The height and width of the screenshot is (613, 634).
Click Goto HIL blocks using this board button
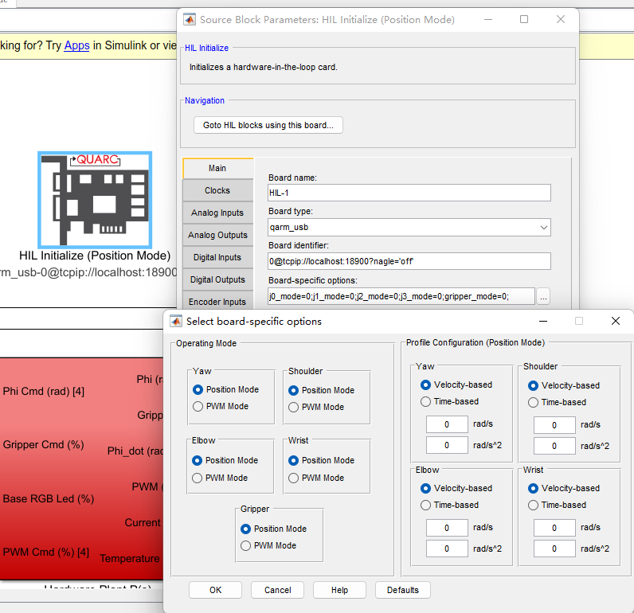tap(268, 125)
